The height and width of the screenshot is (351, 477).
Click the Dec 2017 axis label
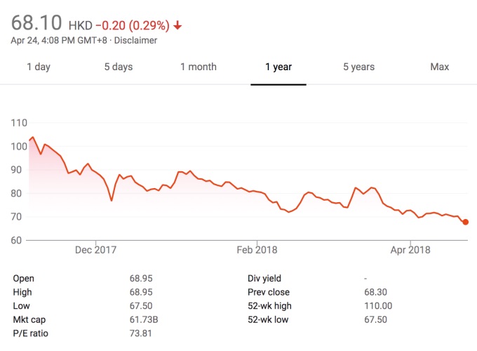(x=96, y=250)
